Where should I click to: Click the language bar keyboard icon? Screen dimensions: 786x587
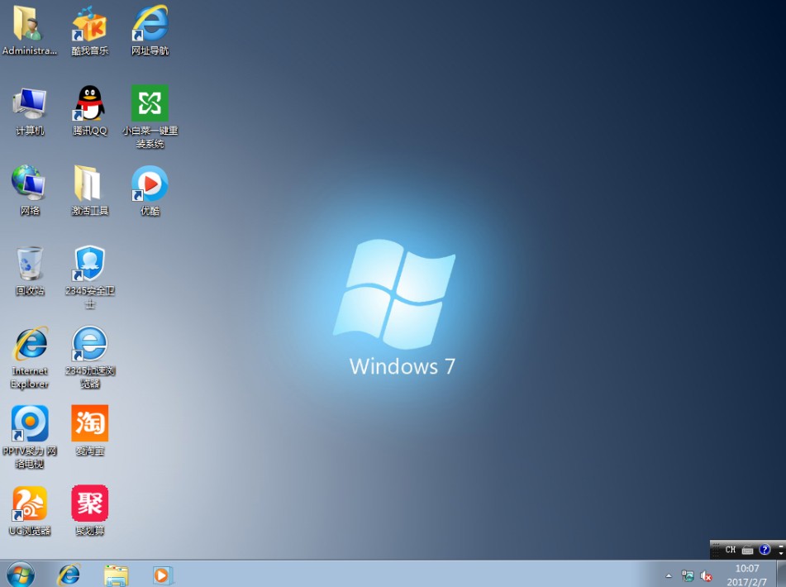[x=747, y=550]
